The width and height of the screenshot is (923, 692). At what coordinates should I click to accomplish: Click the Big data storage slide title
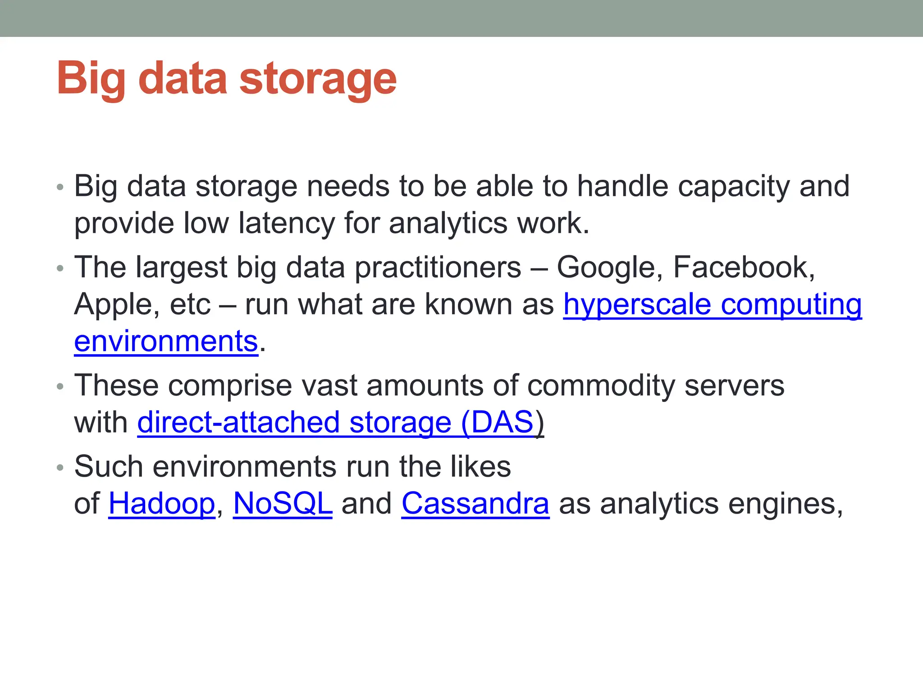pyautogui.click(x=226, y=78)
